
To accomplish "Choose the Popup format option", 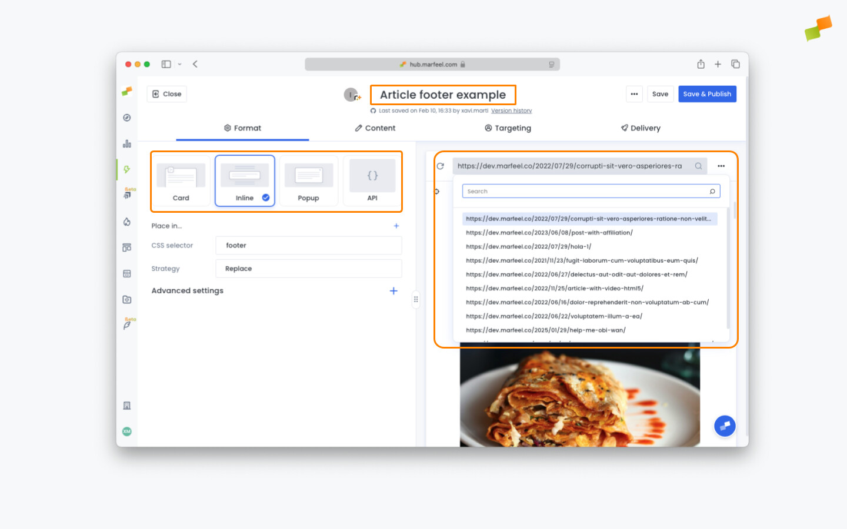I will [x=308, y=180].
